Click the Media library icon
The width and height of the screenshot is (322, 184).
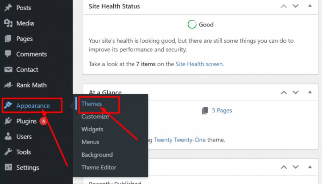click(x=8, y=23)
